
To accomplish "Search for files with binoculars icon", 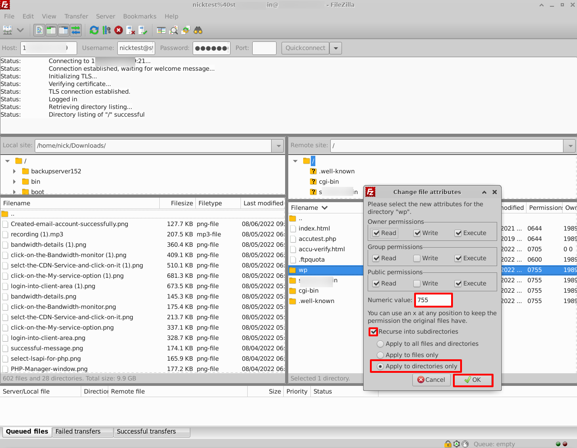I will point(198,30).
